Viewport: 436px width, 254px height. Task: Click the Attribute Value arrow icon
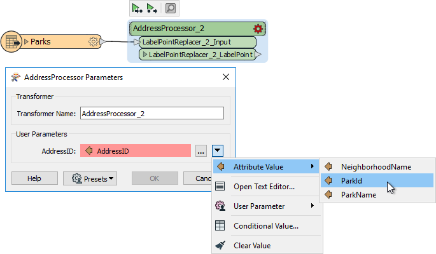click(220, 166)
